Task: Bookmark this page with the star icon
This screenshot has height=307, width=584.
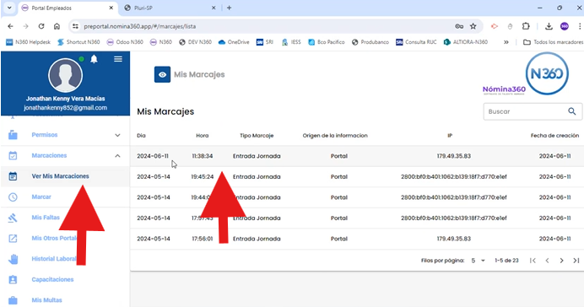Action: pos(473,26)
